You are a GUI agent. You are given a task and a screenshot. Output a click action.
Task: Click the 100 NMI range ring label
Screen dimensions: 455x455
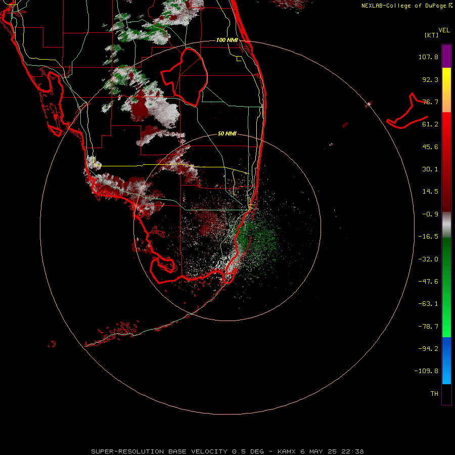point(227,40)
